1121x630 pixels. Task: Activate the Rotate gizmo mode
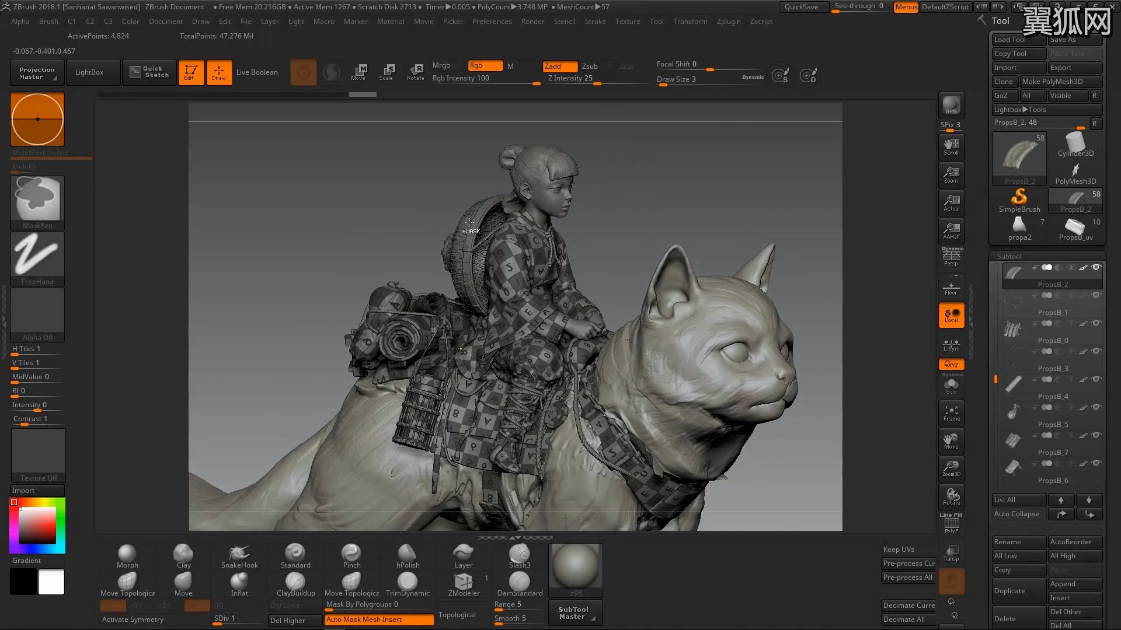point(416,72)
